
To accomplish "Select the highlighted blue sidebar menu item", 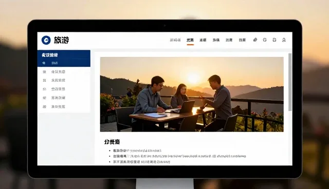I will 64,63.
